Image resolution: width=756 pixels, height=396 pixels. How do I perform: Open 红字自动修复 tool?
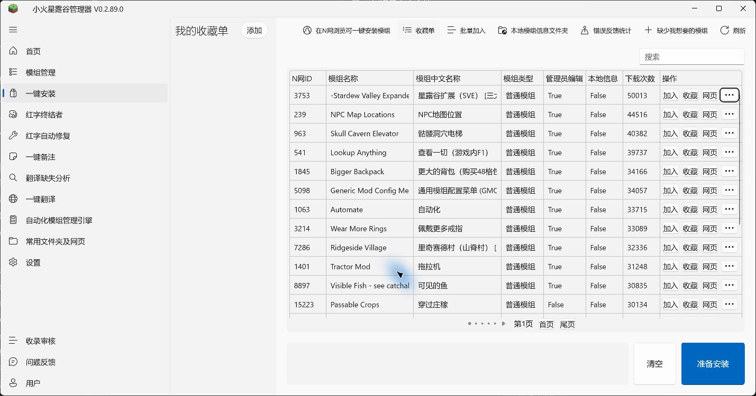point(85,136)
